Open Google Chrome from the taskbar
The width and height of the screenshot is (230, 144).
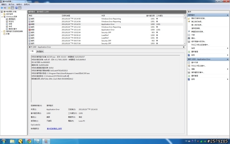click(x=29, y=141)
